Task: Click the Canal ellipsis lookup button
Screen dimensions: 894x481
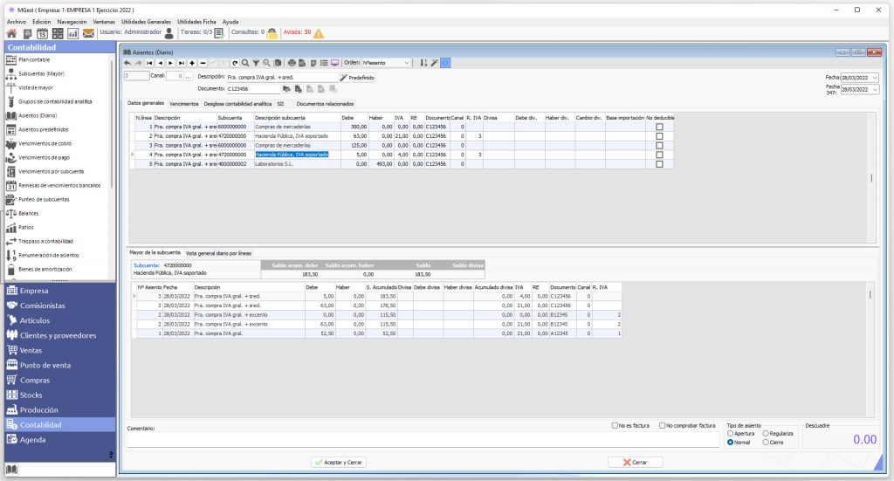Action: pos(189,76)
